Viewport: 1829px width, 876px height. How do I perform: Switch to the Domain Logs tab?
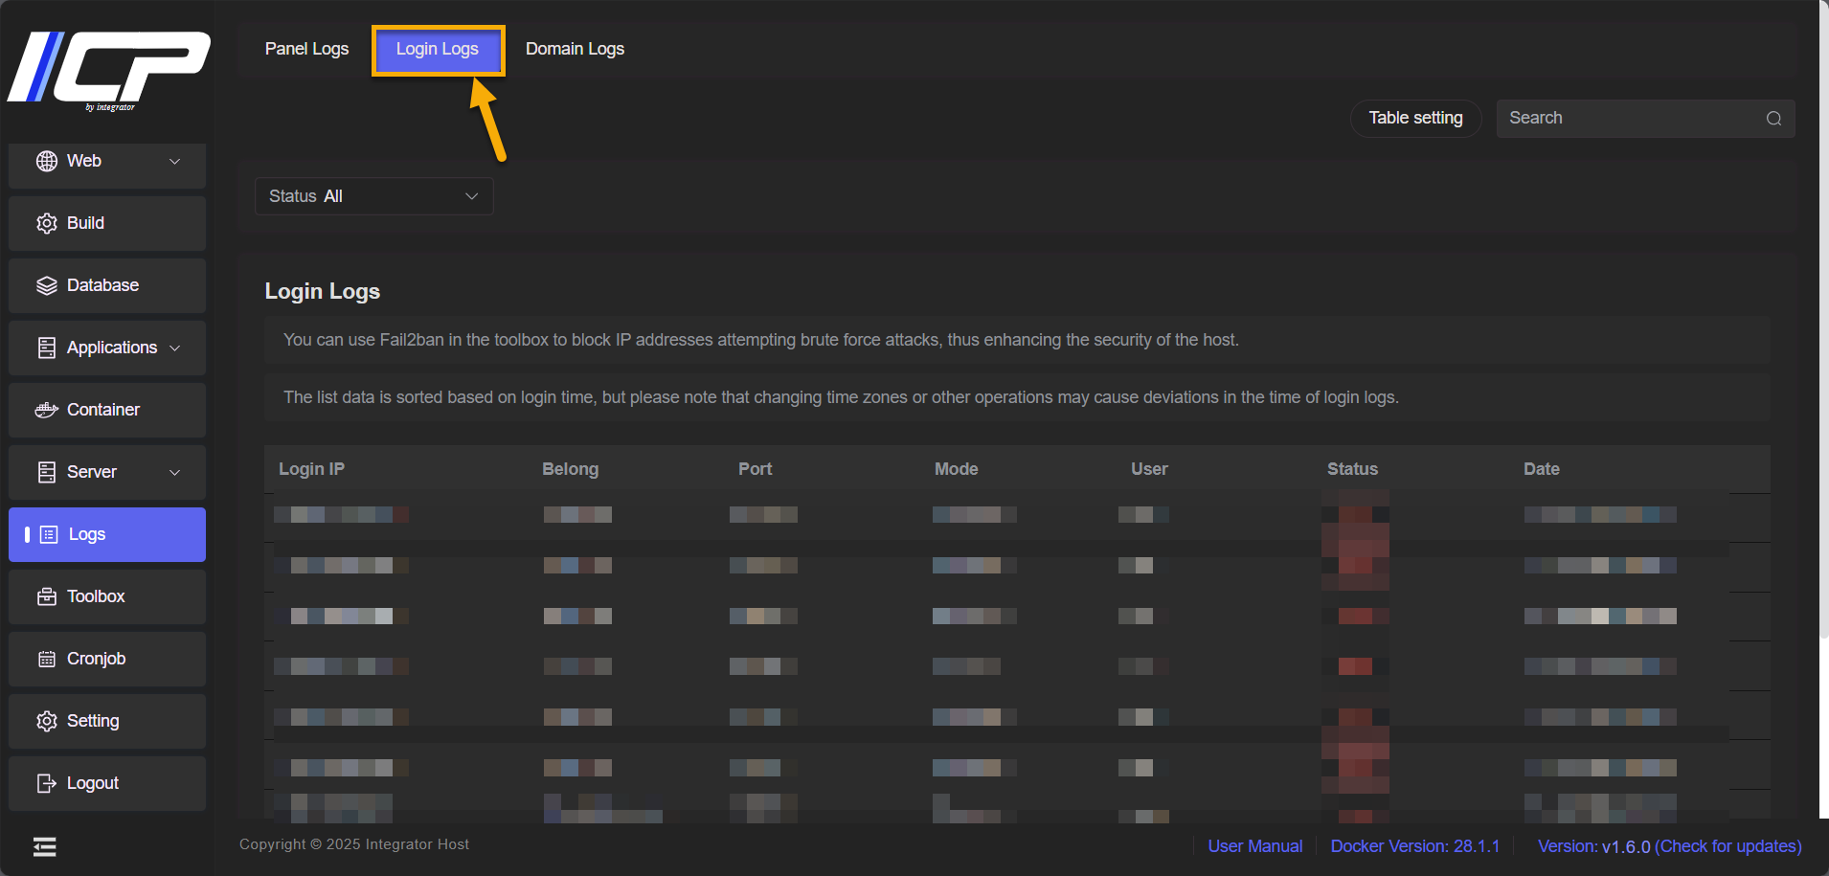pyautogui.click(x=575, y=49)
